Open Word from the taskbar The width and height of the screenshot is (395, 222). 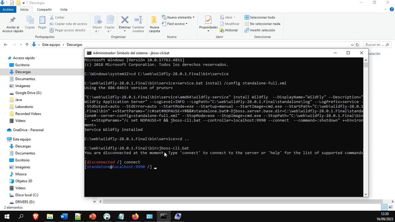coord(64,216)
